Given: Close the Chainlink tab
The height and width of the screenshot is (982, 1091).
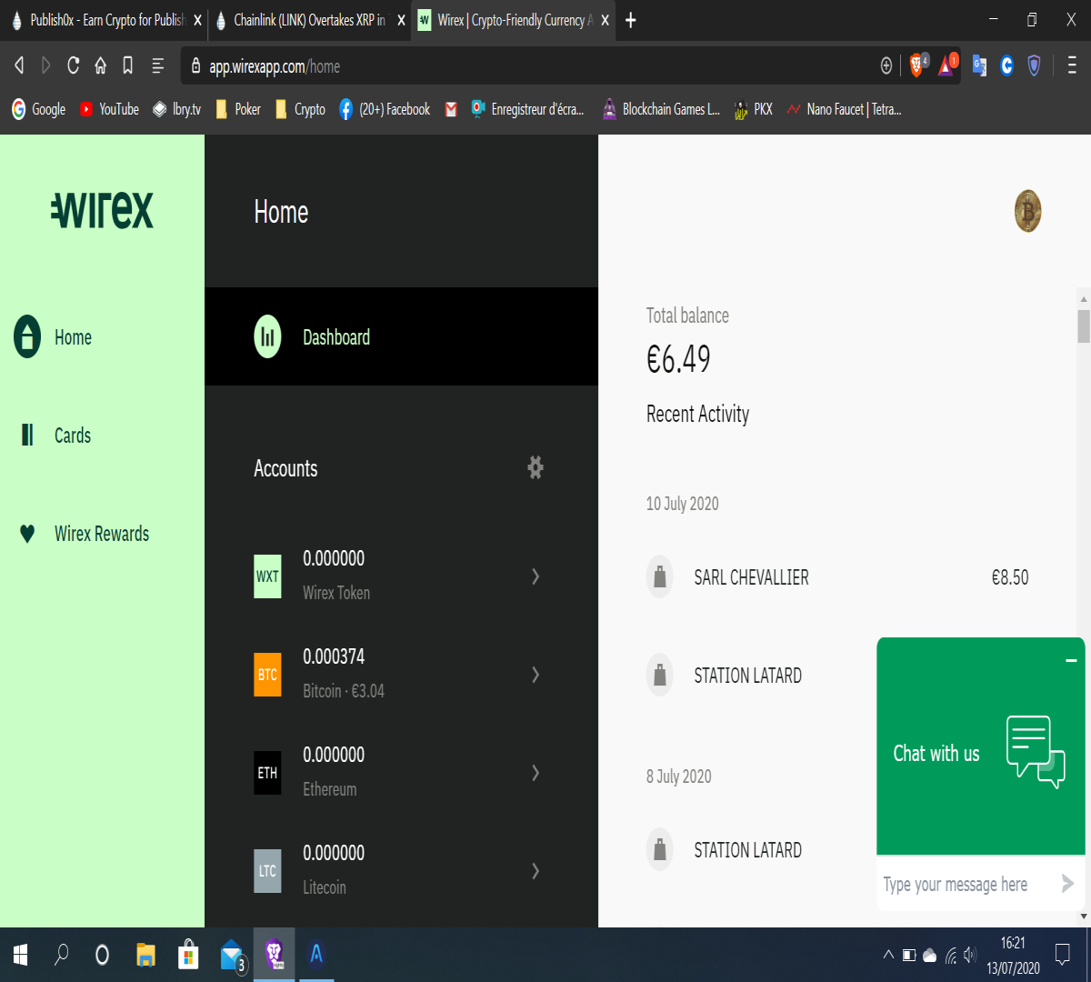Looking at the screenshot, I should tap(401, 20).
